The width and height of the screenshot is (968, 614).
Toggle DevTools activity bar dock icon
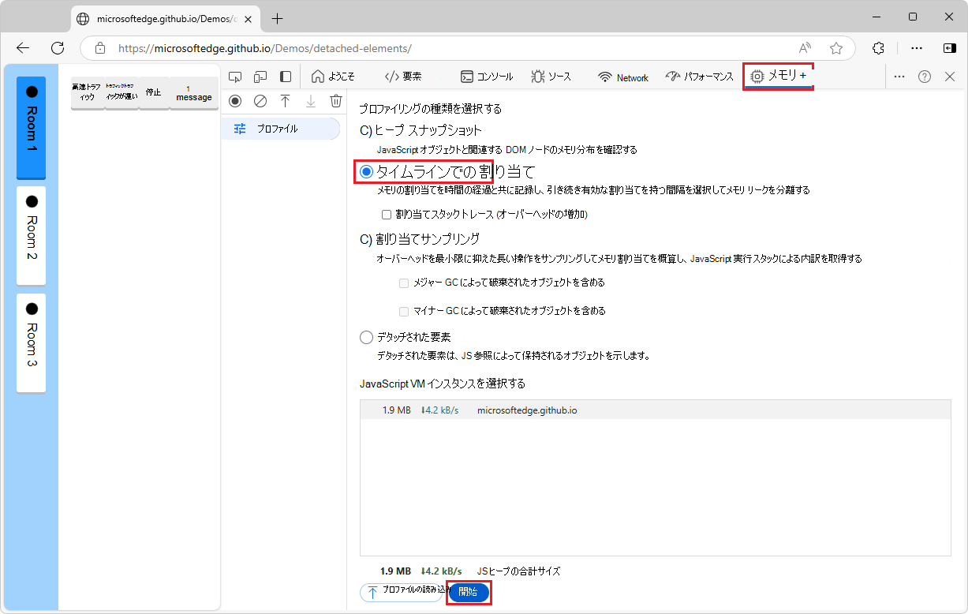[x=286, y=77]
